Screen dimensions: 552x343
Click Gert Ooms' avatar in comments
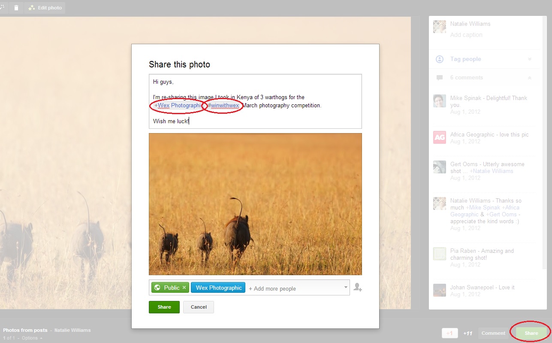[x=440, y=167]
